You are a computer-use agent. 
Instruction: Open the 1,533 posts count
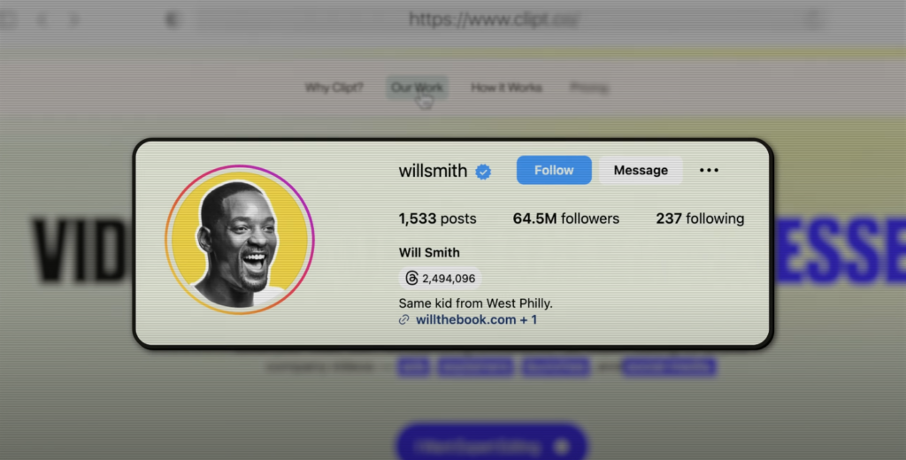pyautogui.click(x=437, y=218)
